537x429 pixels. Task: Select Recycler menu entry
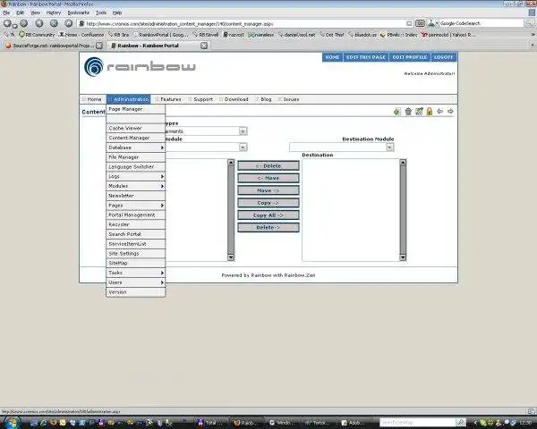[136, 224]
